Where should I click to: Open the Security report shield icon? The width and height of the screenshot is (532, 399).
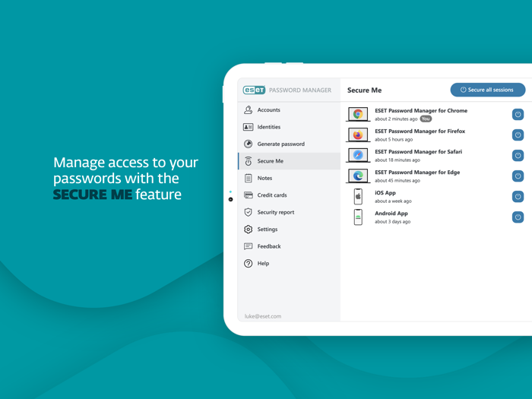[x=248, y=212]
